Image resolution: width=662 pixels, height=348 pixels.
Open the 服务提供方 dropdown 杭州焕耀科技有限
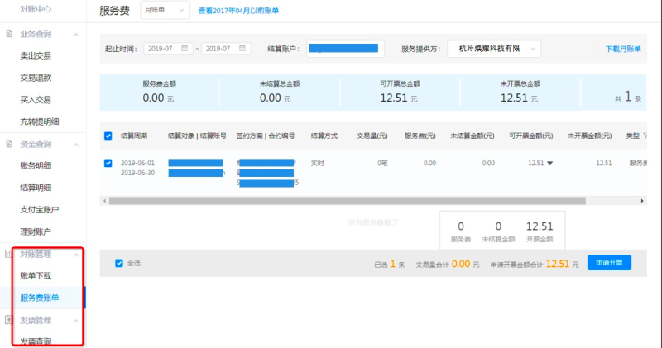[x=493, y=49]
